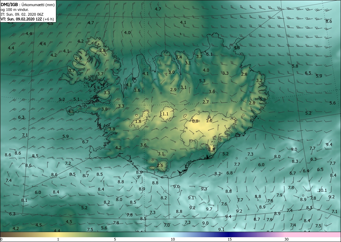Click the '10.1' value on the map
This screenshot has width=341, height=242.
[323, 190]
